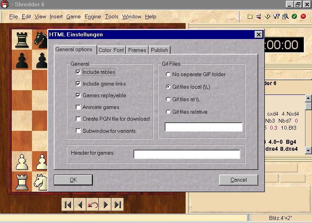Click the red stop toolbar icon

tap(303, 16)
